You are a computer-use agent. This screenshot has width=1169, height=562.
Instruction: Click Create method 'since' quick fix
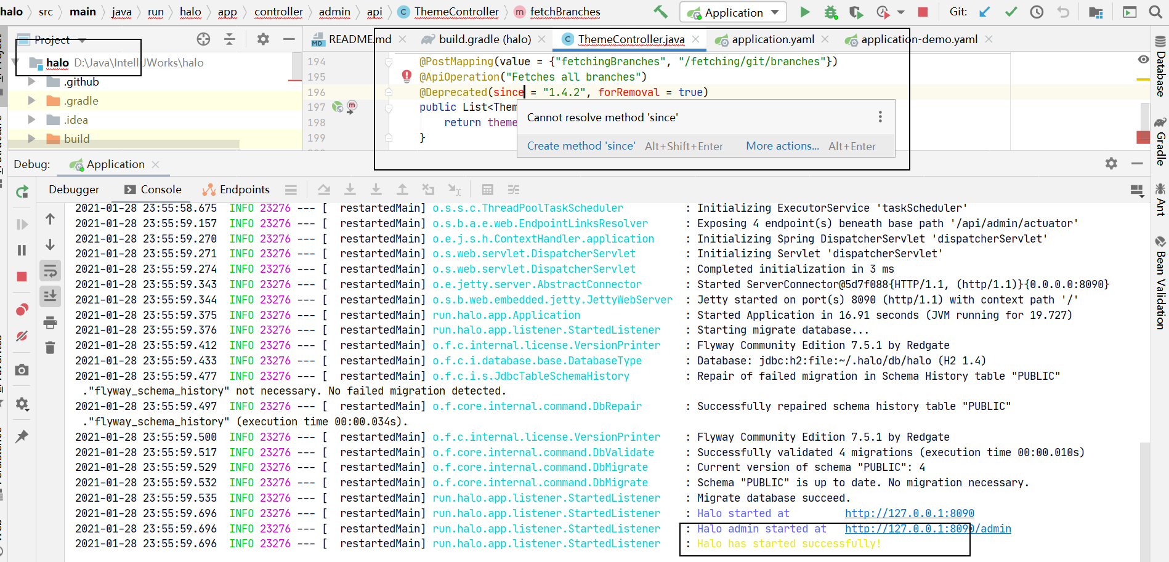pyautogui.click(x=581, y=146)
